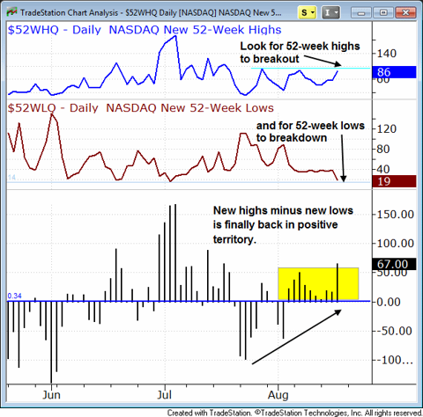This screenshot has width=423, height=417.
Task: Click the 140 label on the highs axis
Action: coord(387,54)
